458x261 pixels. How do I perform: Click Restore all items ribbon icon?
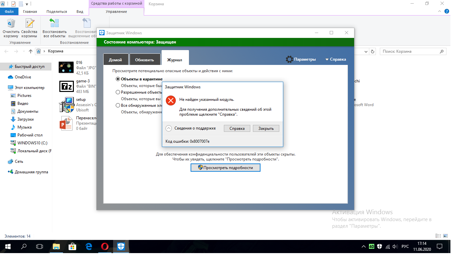[x=54, y=23]
